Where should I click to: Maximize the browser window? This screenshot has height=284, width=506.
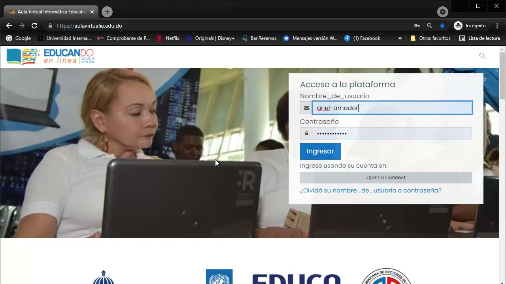click(x=478, y=6)
